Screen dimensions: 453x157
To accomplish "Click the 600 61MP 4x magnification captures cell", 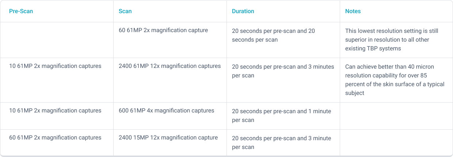I will click(167, 111).
